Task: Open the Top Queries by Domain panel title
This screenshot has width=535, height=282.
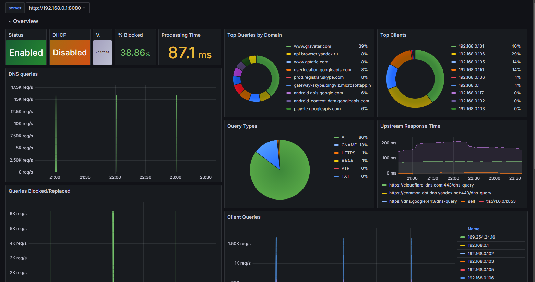Action: [x=254, y=35]
